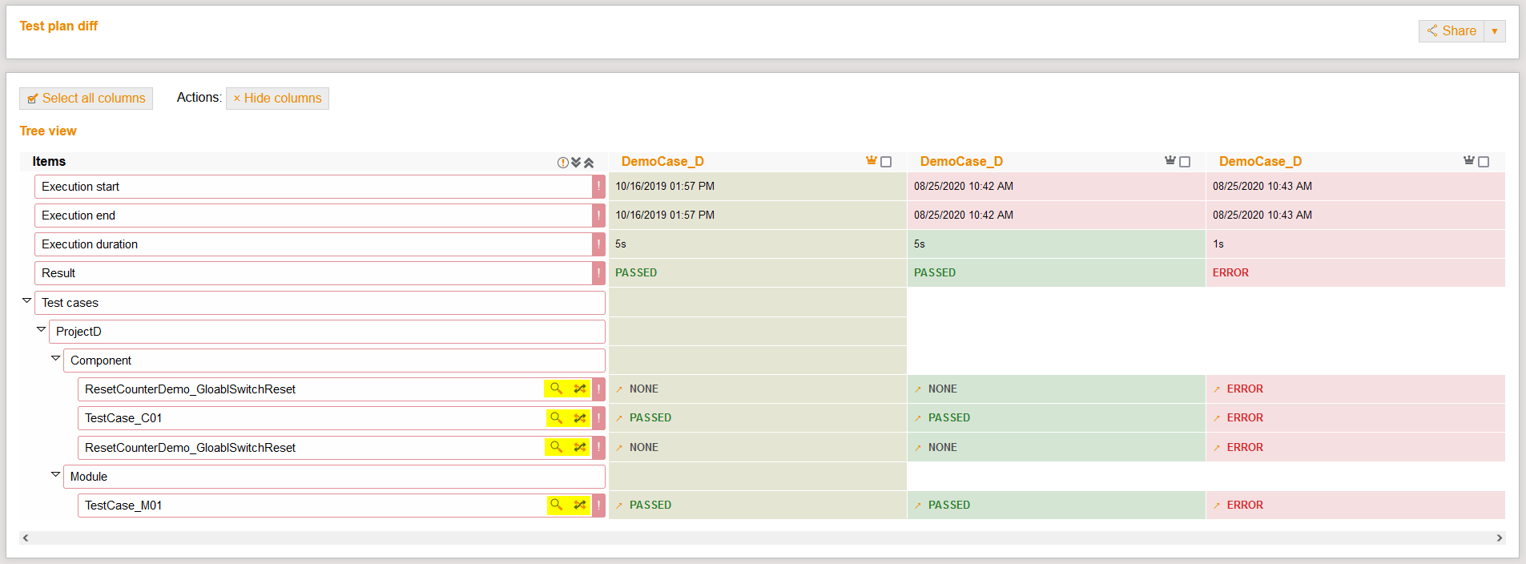Click shuffle icon on TestCase_C01 row
1526x564 pixels.
pyautogui.click(x=580, y=418)
